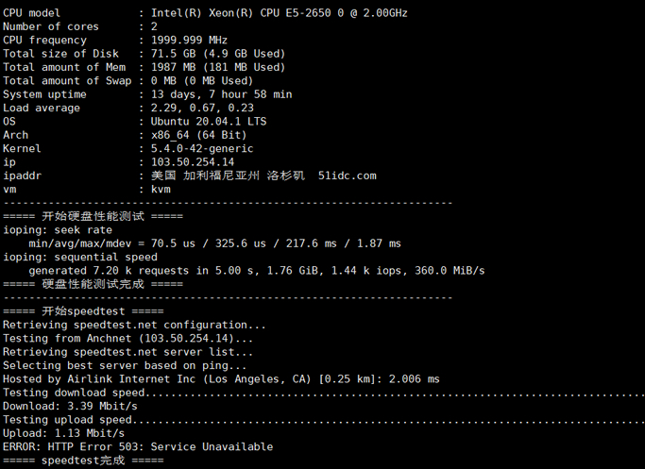Viewport: 645px width, 469px height.
Task: Click the Kernel 5.4.0-42-generic value
Action: click(x=202, y=148)
